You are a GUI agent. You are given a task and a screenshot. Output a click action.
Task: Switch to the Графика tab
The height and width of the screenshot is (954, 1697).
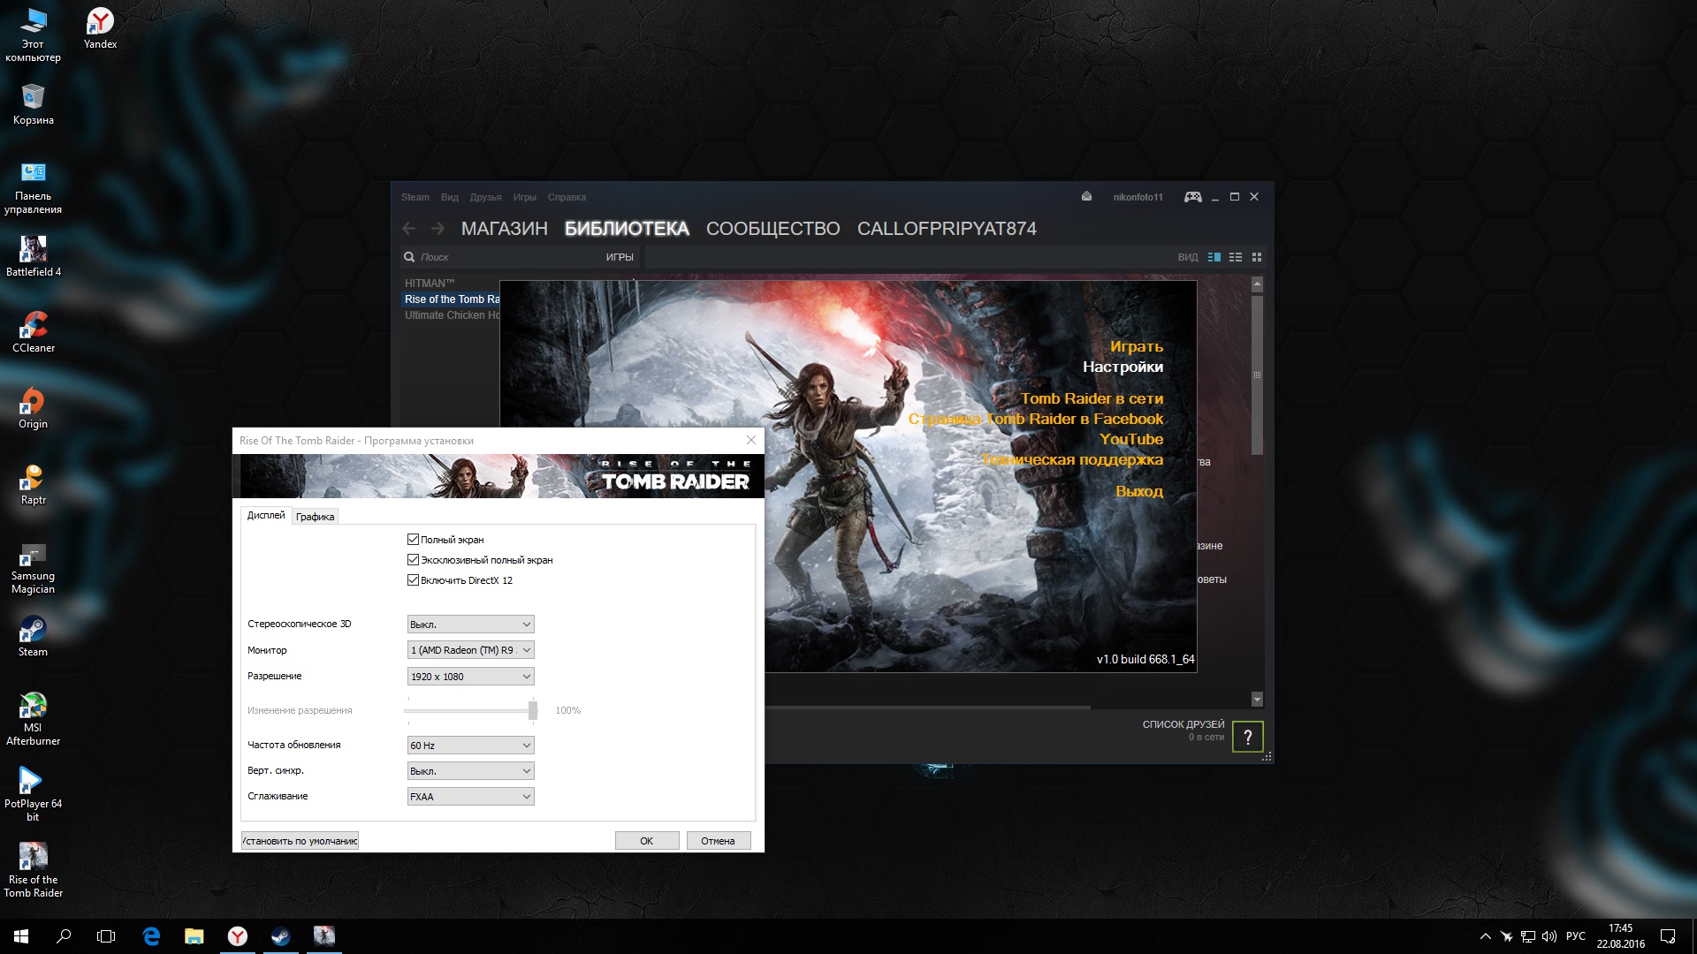coord(315,517)
